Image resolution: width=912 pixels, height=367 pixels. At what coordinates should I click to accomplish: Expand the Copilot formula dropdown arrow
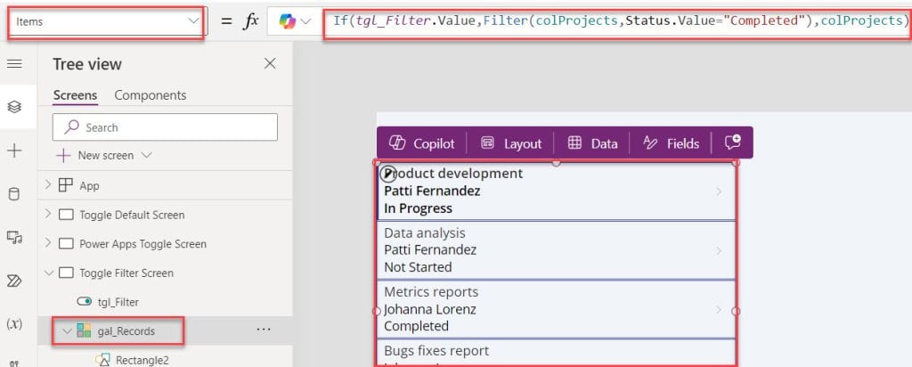tap(305, 21)
